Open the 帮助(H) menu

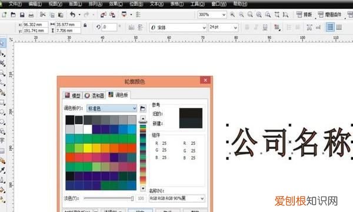[240, 4]
